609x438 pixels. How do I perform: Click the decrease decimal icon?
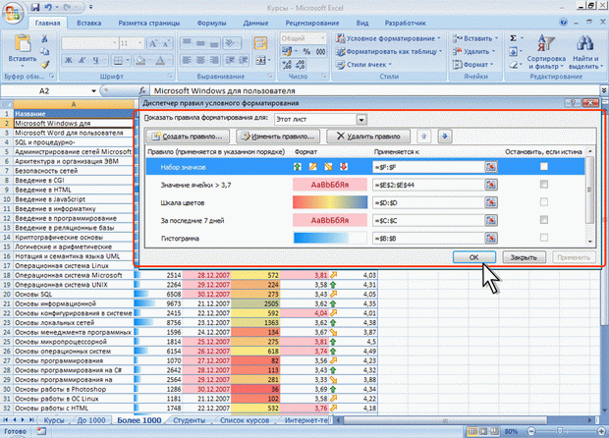[x=301, y=65]
